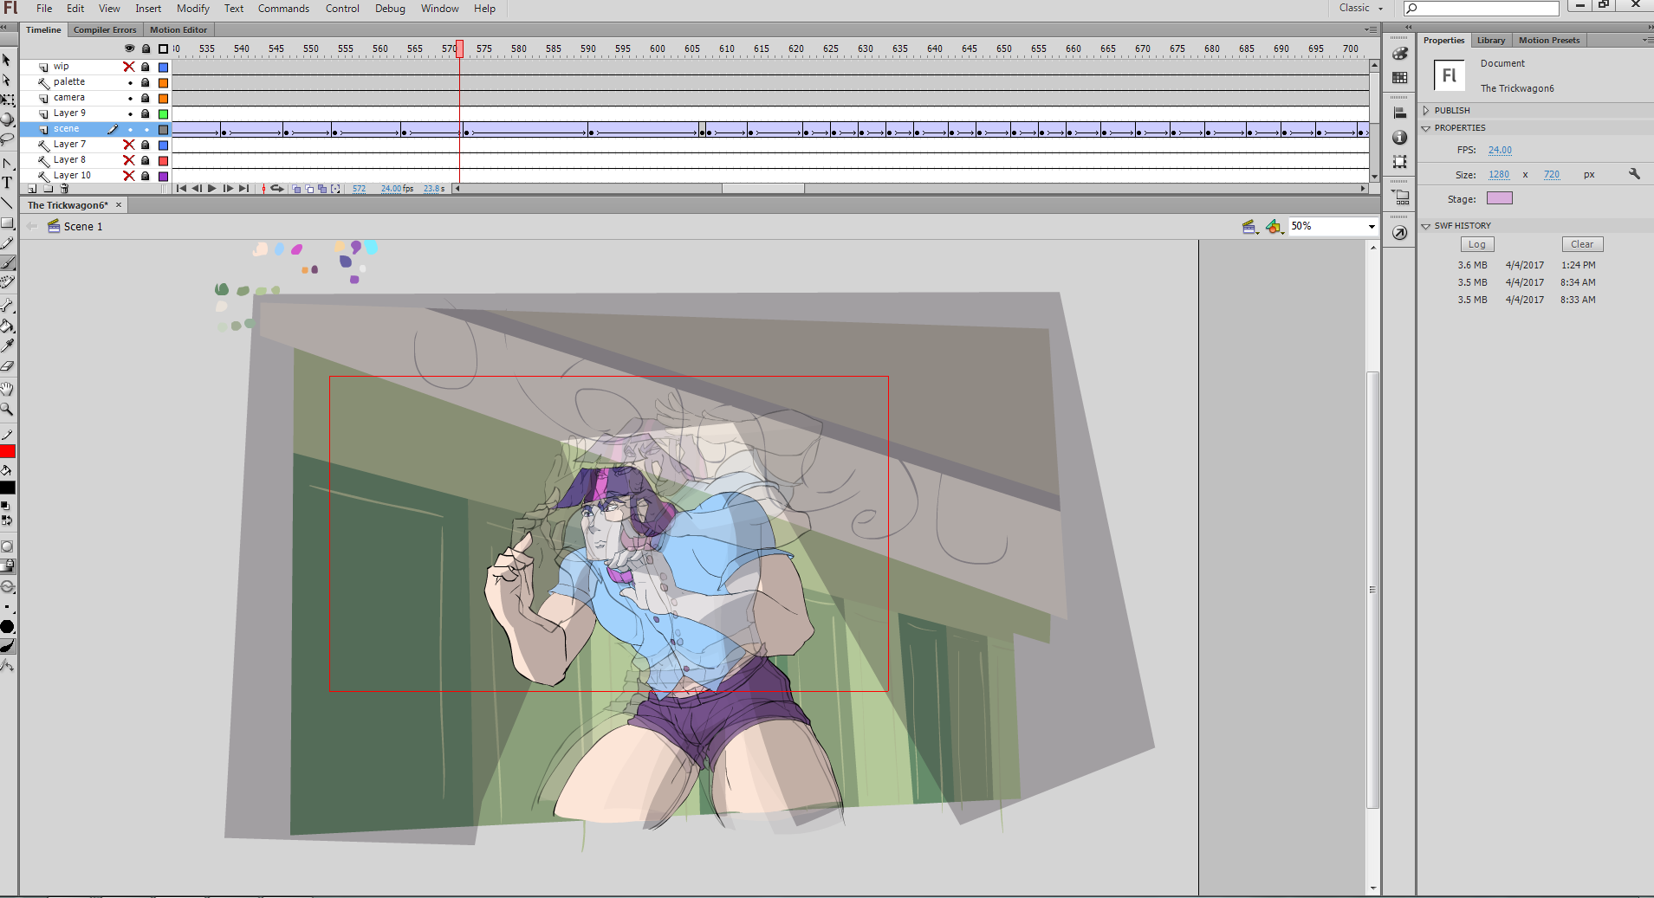This screenshot has width=1654, height=898.
Task: Switch to the Library tab
Action: (x=1490, y=41)
